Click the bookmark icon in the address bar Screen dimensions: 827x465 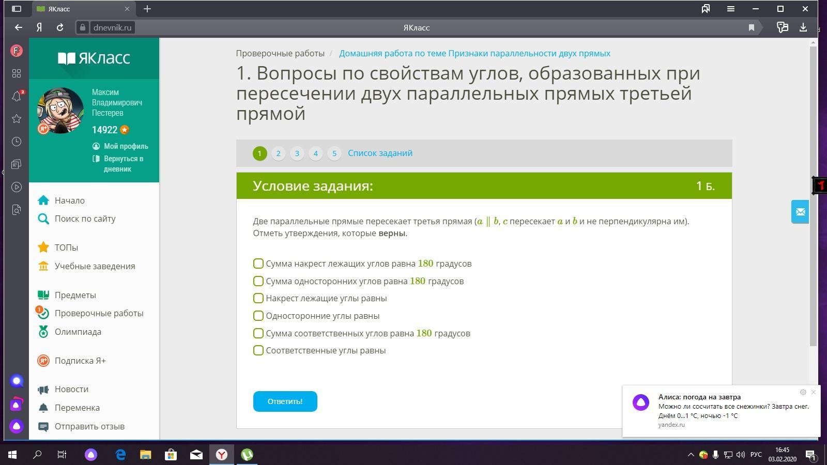pos(752,27)
